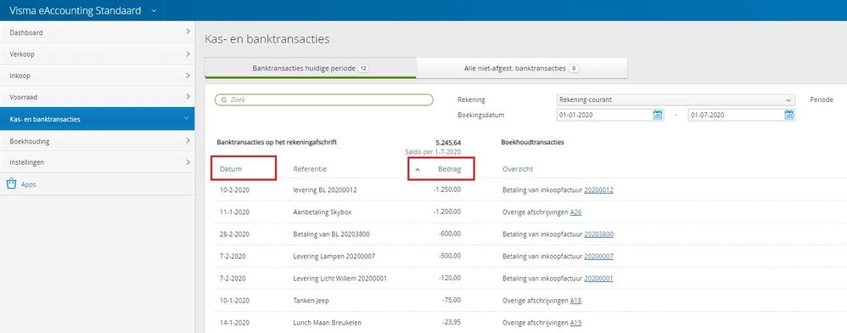This screenshot has height=333, width=847.
Task: Open invoice link 20200012
Action: [598, 190]
